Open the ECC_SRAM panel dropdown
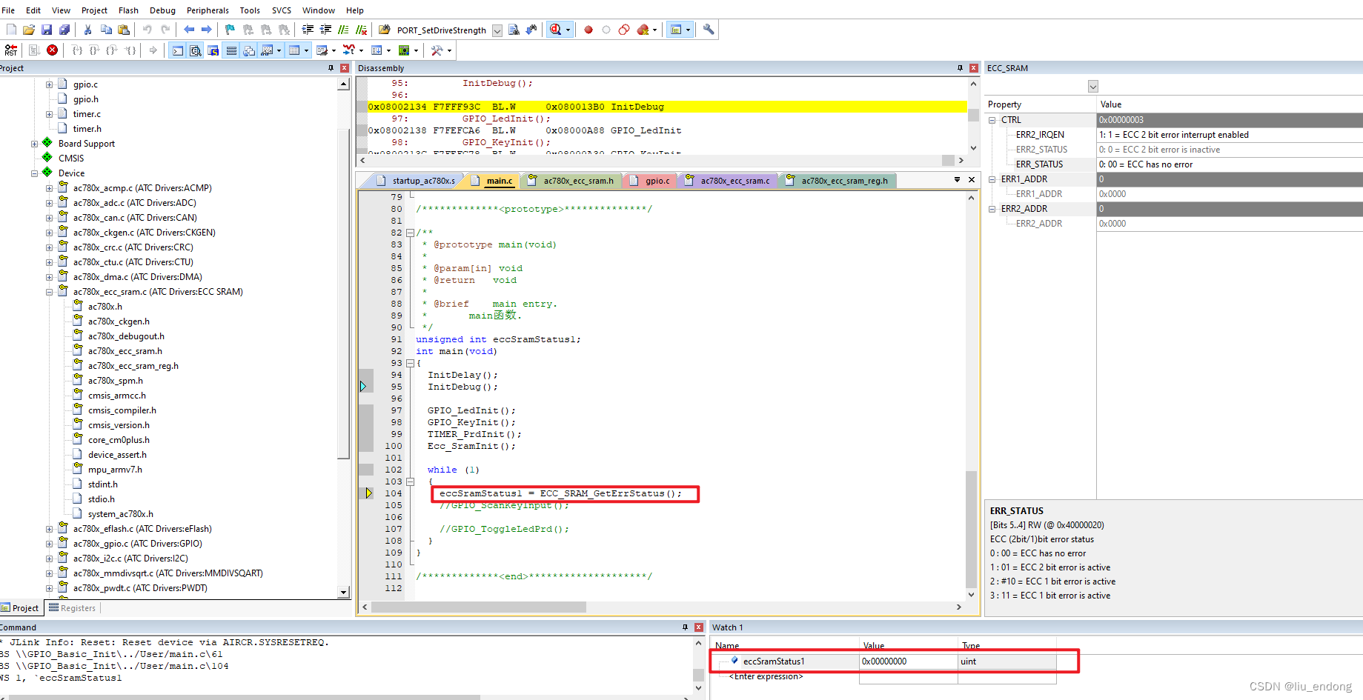This screenshot has width=1363, height=700. click(x=1093, y=87)
